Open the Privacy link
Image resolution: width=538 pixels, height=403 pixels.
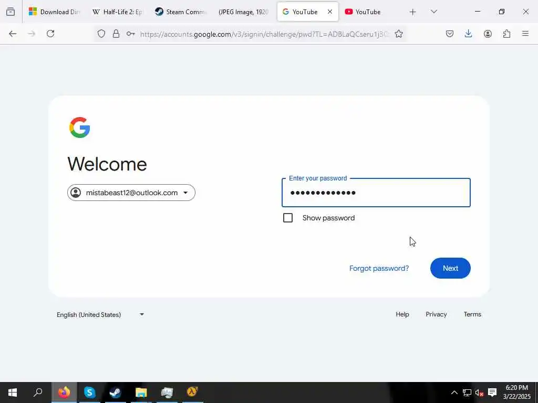[x=436, y=314]
